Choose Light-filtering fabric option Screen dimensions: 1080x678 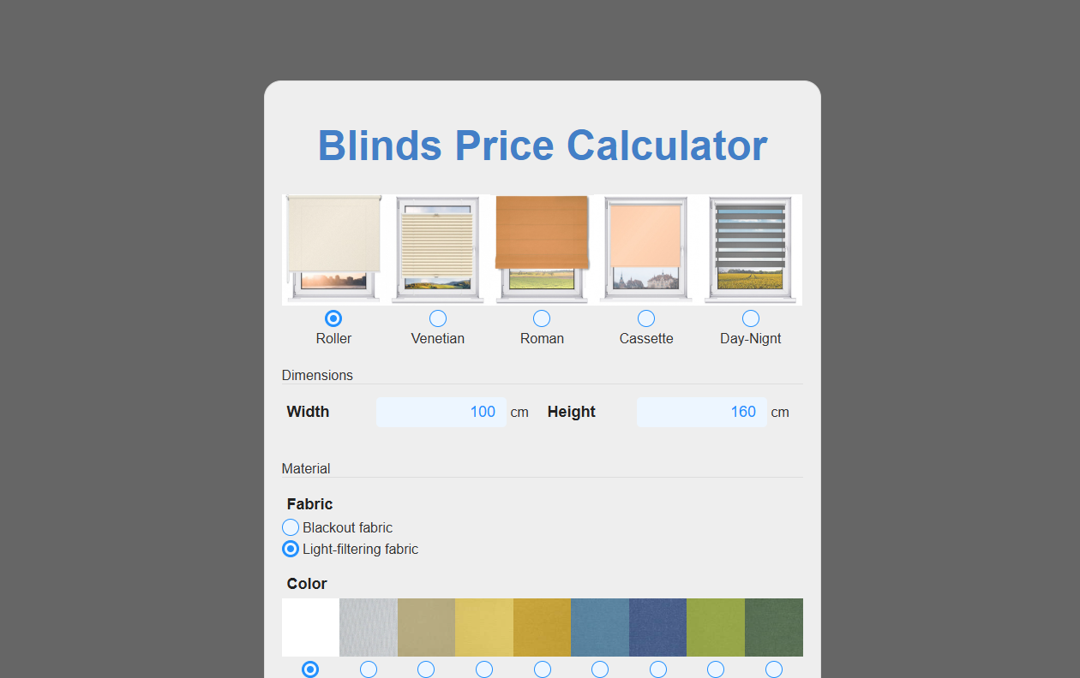pyautogui.click(x=291, y=549)
